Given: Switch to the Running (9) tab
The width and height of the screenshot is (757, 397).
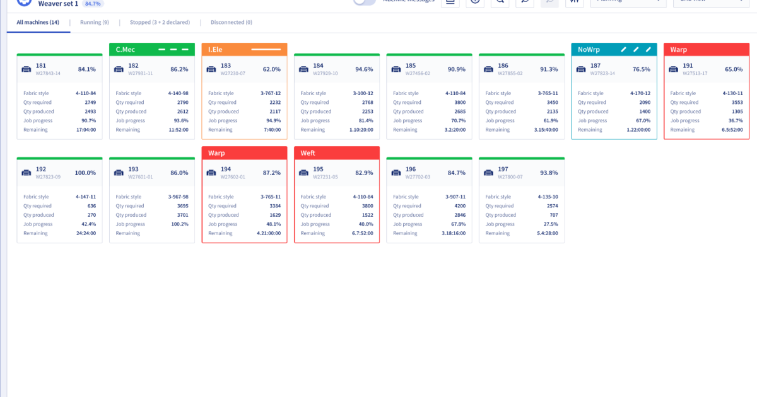Looking at the screenshot, I should click(94, 22).
